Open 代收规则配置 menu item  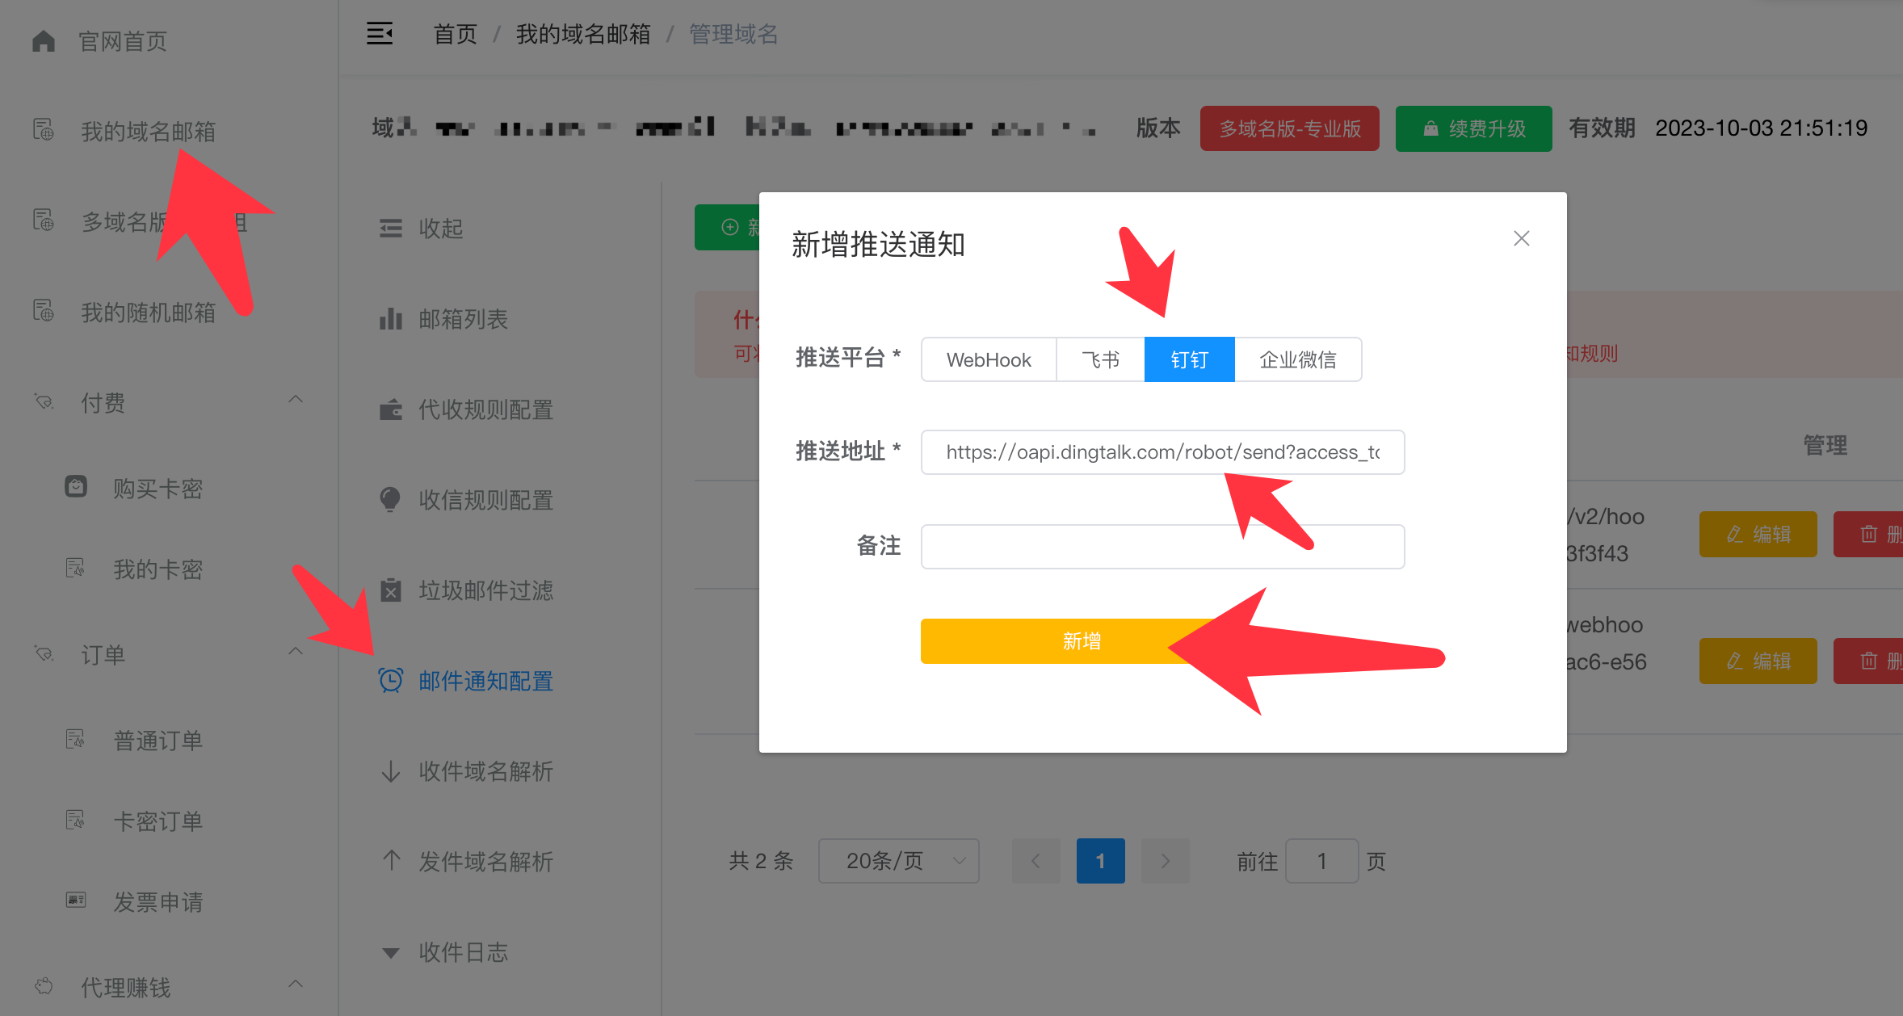click(485, 409)
